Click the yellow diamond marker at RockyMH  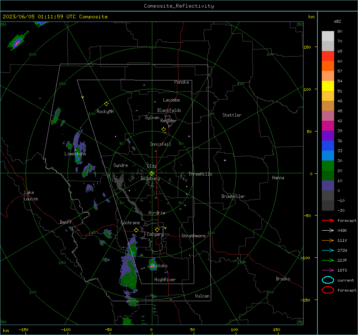coord(106,104)
